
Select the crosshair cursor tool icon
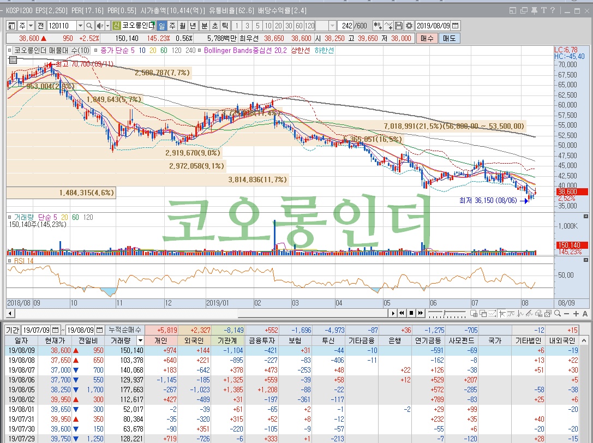point(502,314)
